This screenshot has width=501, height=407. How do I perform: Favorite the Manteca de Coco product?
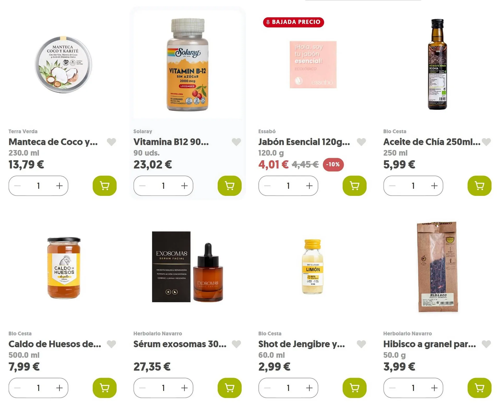(111, 142)
